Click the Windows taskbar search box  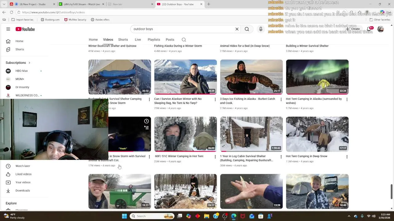point(152,216)
